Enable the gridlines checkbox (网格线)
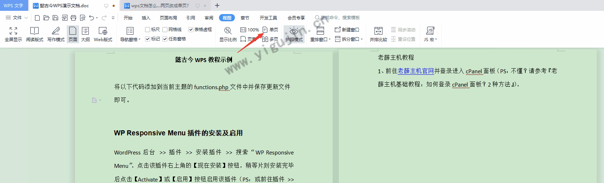 click(172, 30)
